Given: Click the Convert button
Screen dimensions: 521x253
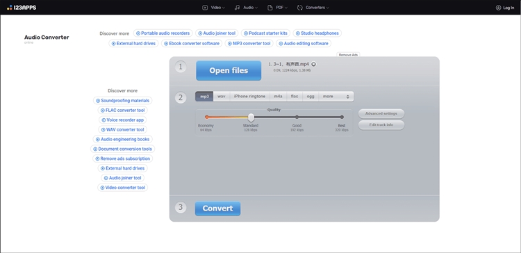Looking at the screenshot, I should [217, 209].
